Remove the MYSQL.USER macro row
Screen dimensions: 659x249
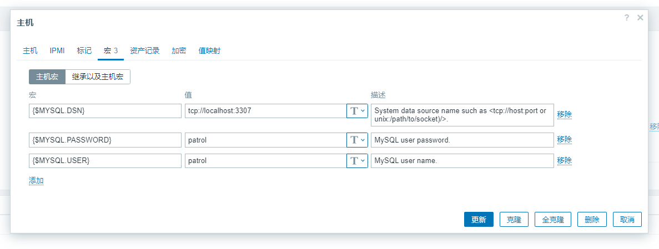point(565,160)
